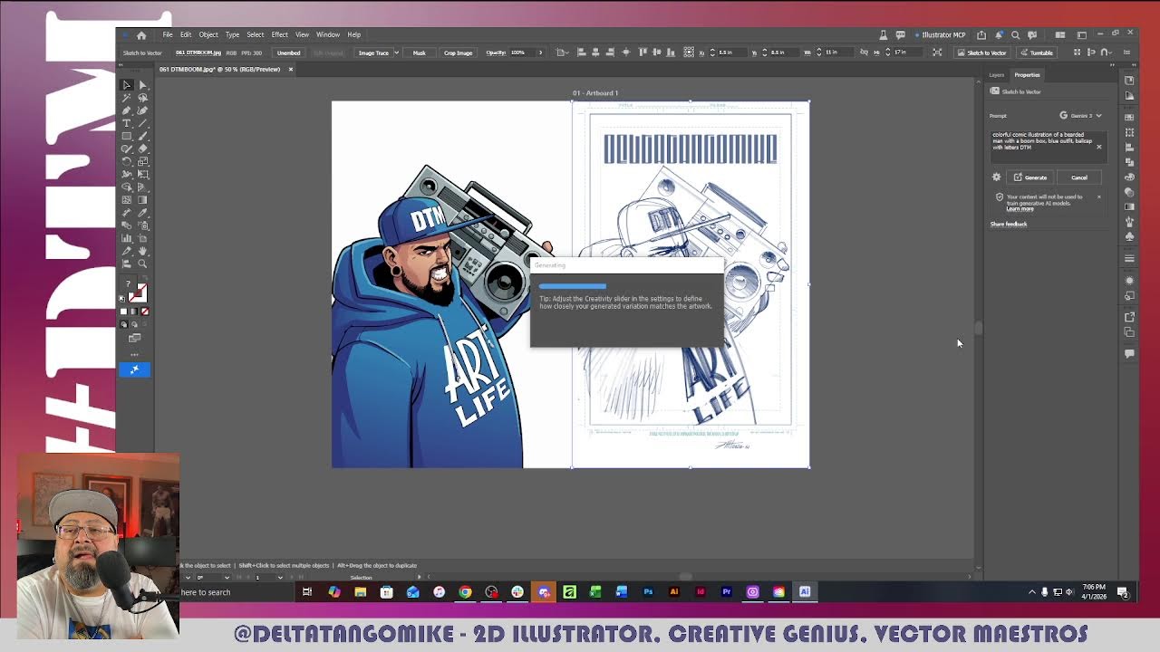Image resolution: width=1160 pixels, height=652 pixels.
Task: Click the Unembed button
Action: 289,53
